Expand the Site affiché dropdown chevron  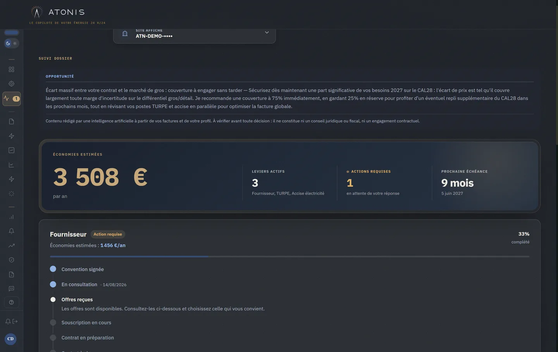267,33
